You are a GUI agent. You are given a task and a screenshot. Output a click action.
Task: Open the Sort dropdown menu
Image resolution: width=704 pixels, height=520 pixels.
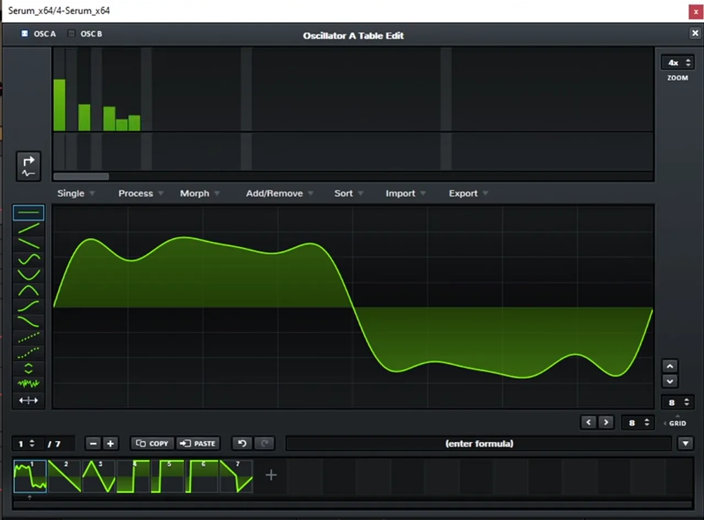pos(349,193)
